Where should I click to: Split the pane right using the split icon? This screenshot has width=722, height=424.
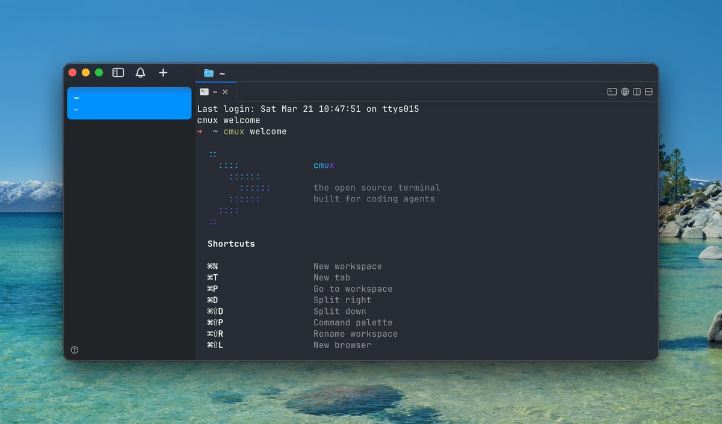[637, 92]
